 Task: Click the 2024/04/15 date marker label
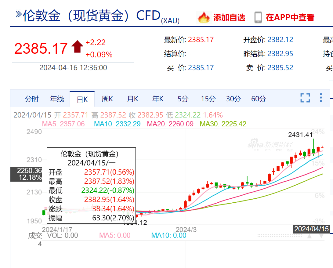pos(311,229)
